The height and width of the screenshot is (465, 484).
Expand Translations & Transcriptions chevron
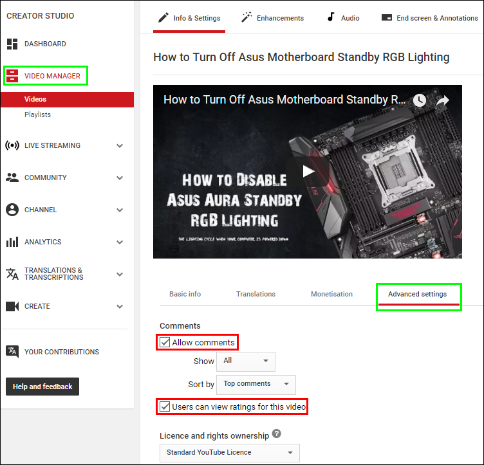(120, 274)
